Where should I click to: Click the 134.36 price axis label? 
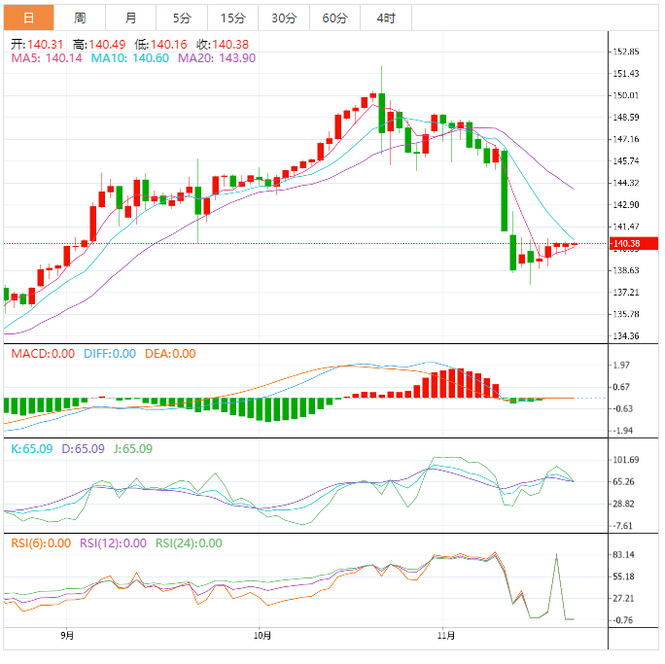coord(626,335)
